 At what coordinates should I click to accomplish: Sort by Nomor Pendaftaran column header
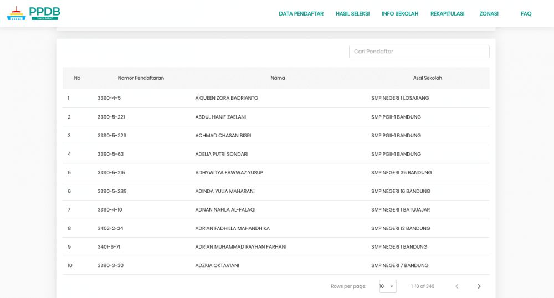pyautogui.click(x=141, y=78)
